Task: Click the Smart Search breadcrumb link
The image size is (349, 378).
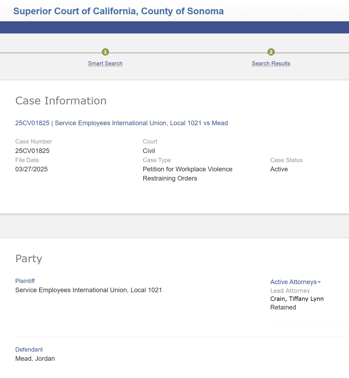Action: click(105, 63)
